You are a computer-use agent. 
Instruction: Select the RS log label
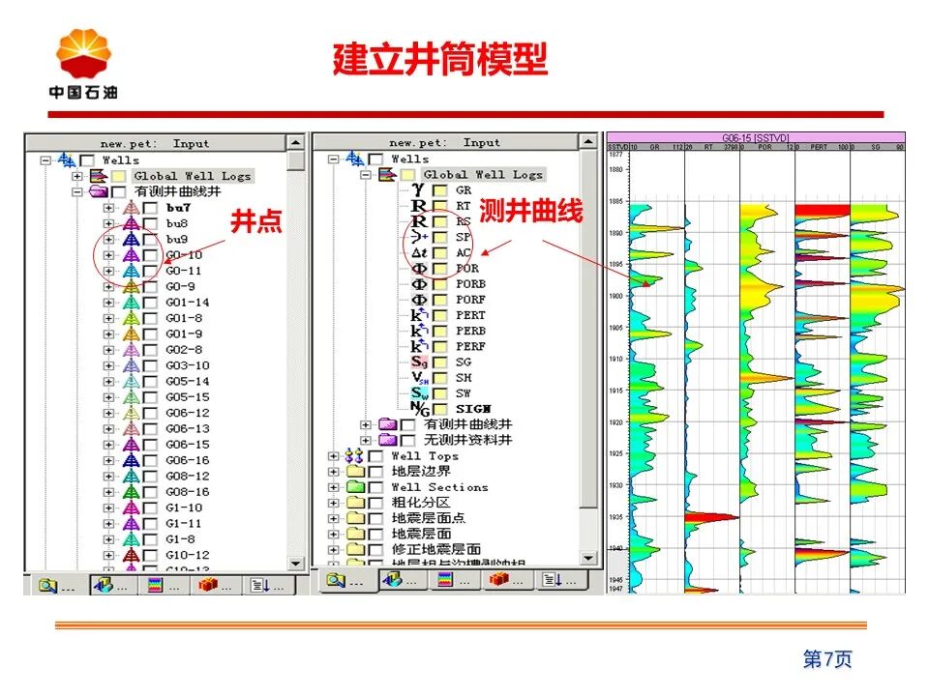pyautogui.click(x=464, y=221)
